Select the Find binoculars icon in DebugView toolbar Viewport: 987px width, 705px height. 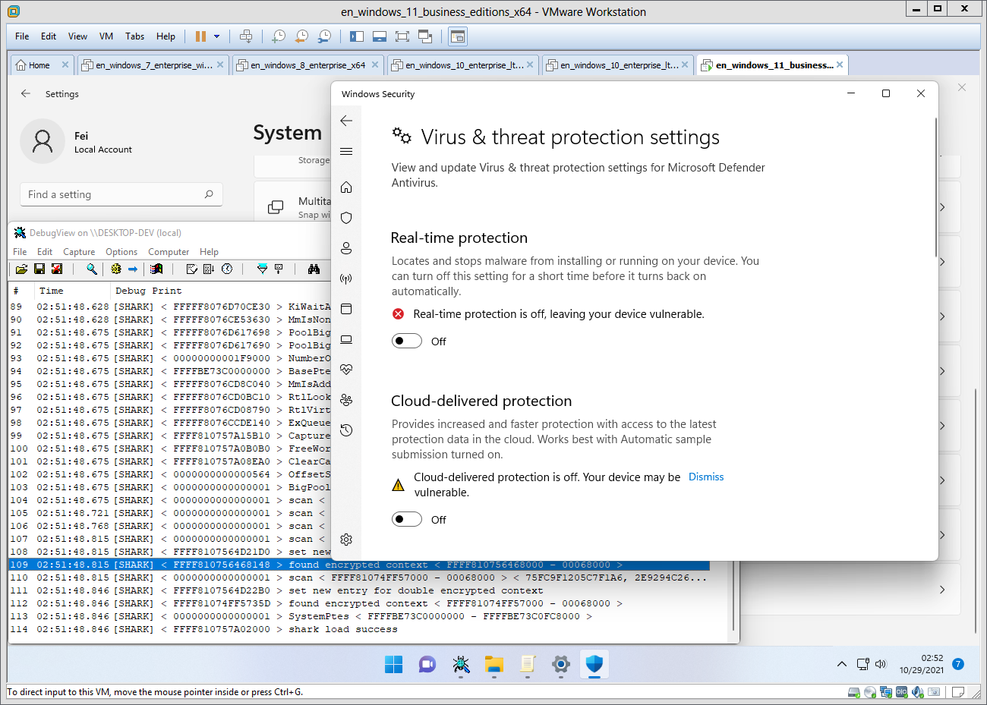click(312, 269)
